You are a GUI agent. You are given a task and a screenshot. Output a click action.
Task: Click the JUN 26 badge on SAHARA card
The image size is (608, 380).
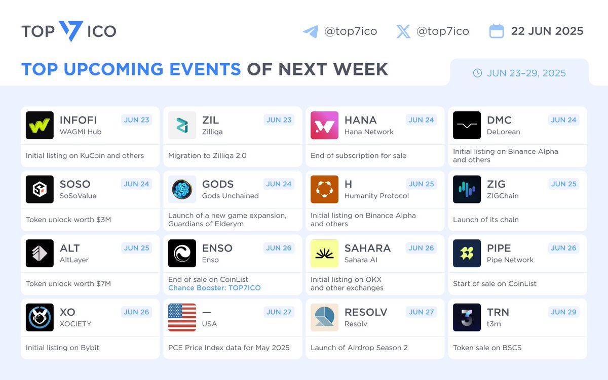pos(422,248)
